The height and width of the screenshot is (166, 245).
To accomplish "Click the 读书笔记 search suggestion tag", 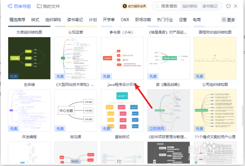I will (210, 6).
